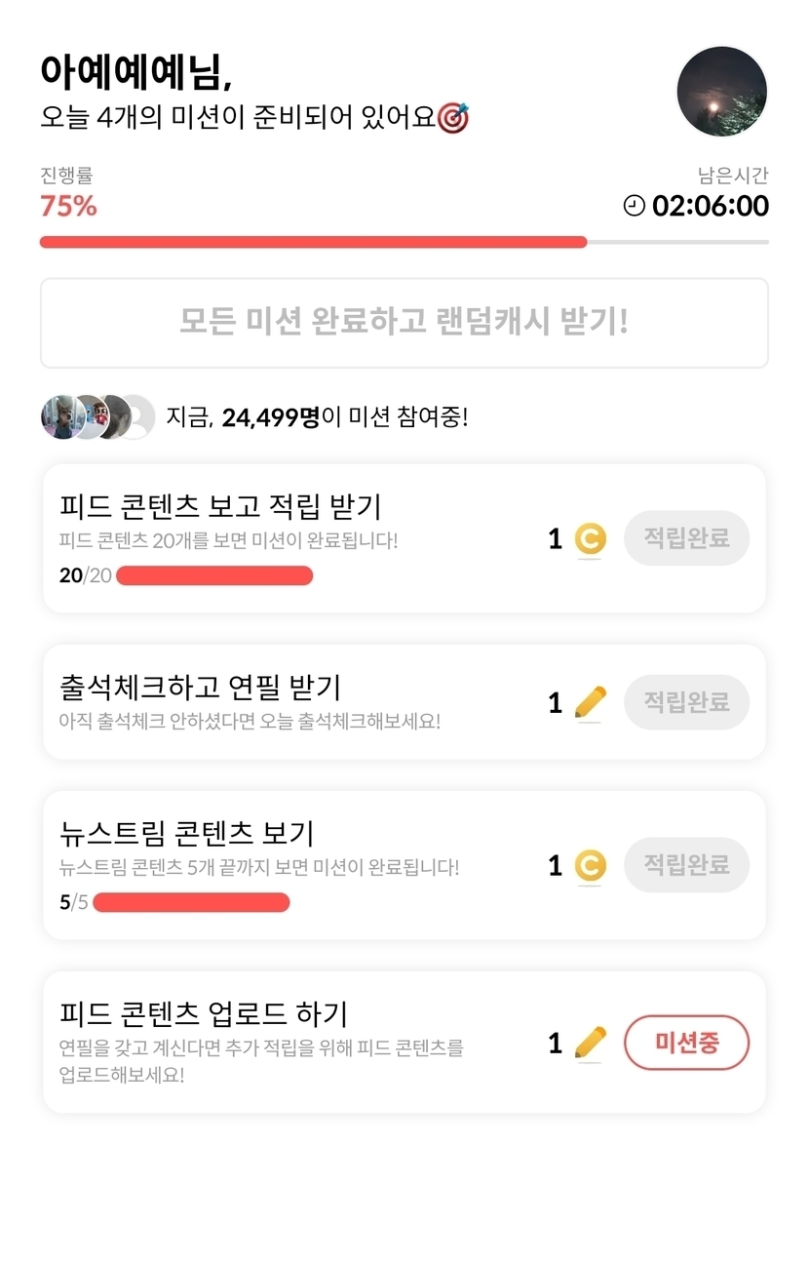Click the 5/5 newstream progress bar

(191, 902)
